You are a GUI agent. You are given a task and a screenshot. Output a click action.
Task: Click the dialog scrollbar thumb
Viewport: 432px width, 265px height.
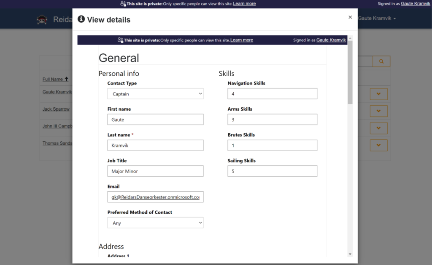[x=350, y=72]
